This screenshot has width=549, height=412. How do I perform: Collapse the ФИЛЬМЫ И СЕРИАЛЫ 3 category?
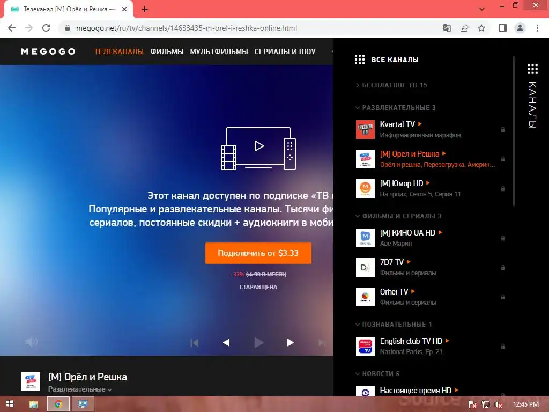pyautogui.click(x=398, y=216)
